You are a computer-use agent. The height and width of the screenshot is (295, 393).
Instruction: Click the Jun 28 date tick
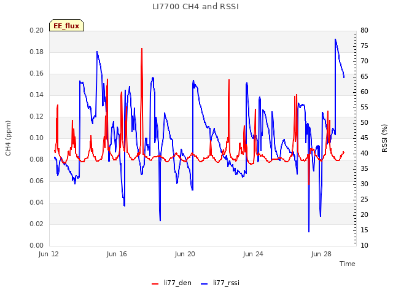click(321, 254)
